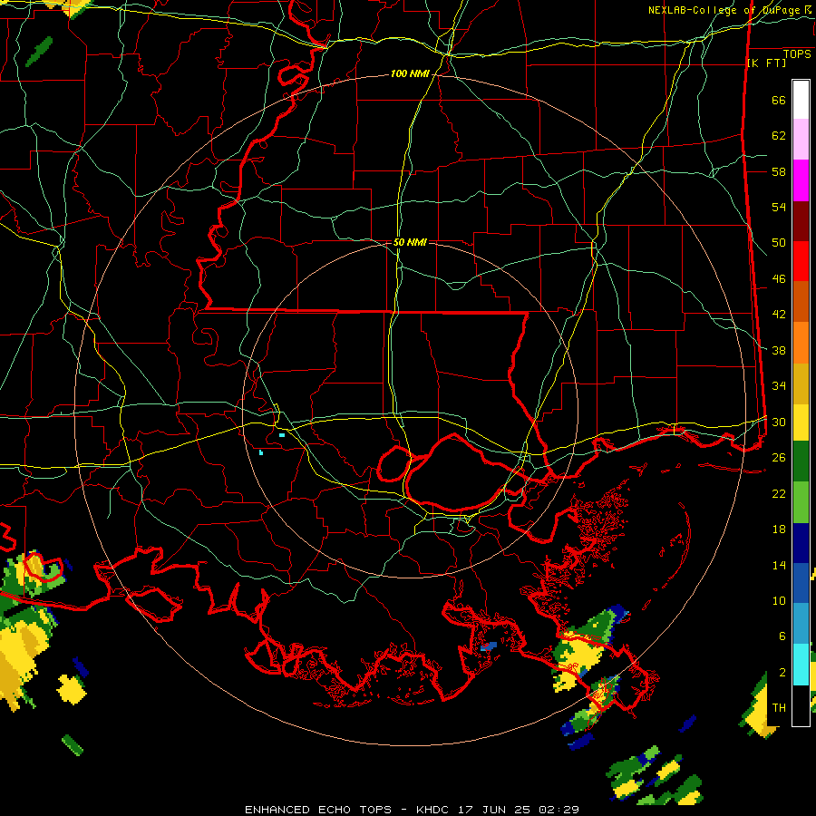816x816 pixels.
Task: Click the legend value "38"
Action: (779, 350)
